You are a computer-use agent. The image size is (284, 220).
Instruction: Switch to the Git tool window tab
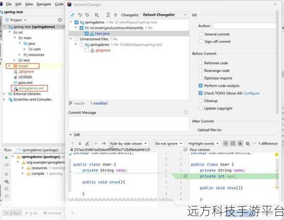pyautogui.click(x=31, y=213)
